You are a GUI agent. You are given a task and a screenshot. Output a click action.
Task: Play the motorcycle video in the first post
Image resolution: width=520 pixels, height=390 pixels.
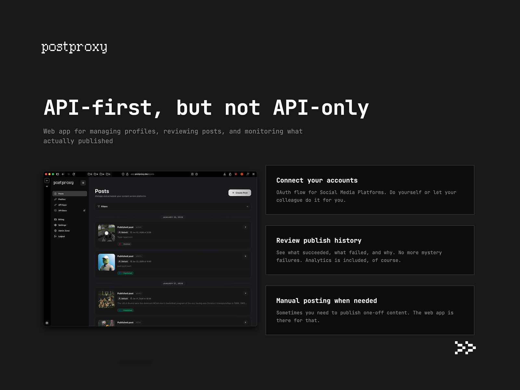[x=106, y=233]
